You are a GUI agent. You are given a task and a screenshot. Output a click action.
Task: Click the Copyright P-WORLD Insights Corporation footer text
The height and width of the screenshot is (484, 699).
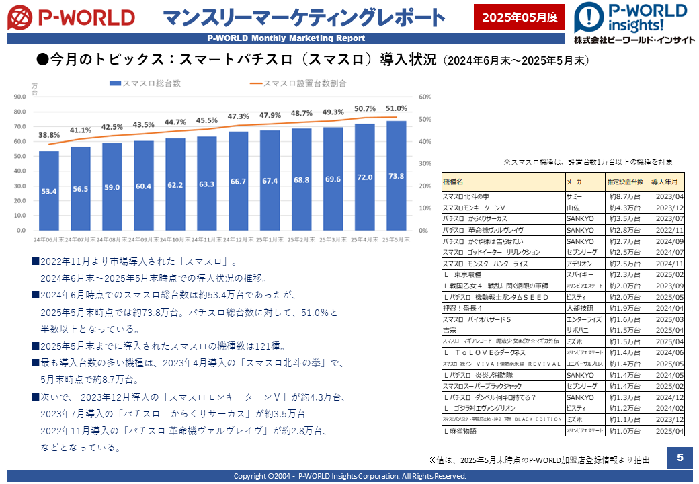click(x=350, y=476)
